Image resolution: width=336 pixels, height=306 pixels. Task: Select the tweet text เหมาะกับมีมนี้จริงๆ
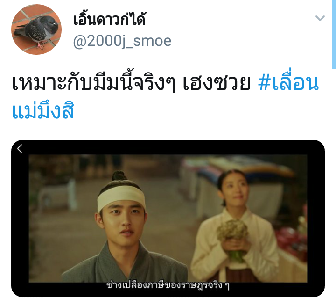[93, 83]
